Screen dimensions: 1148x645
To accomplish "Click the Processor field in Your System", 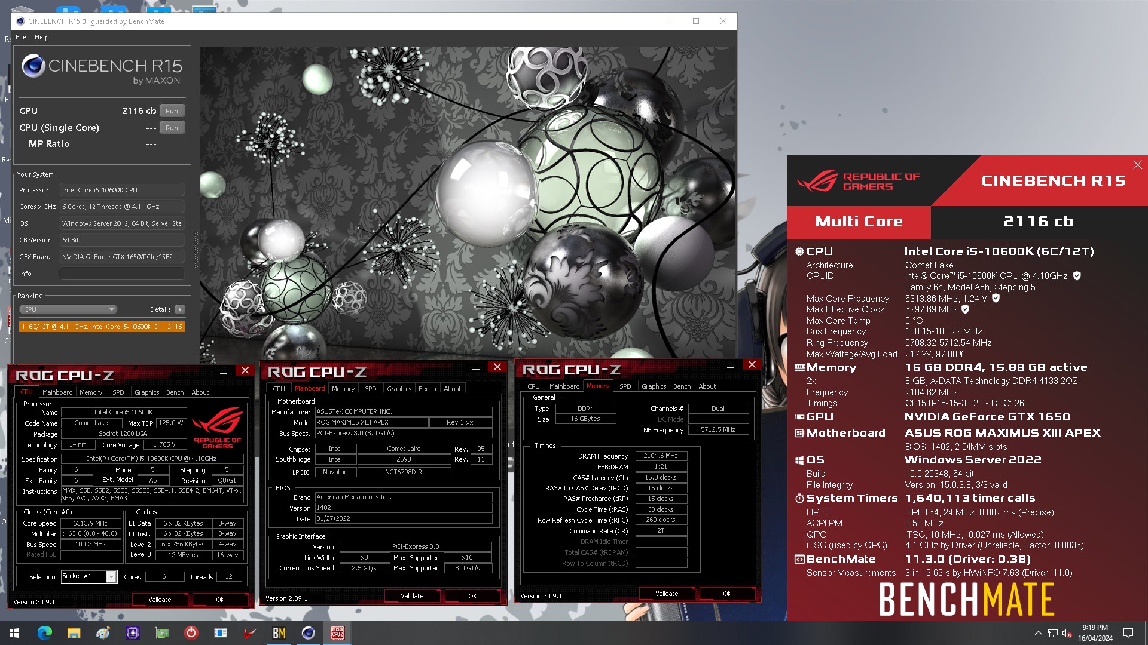I will coord(122,190).
